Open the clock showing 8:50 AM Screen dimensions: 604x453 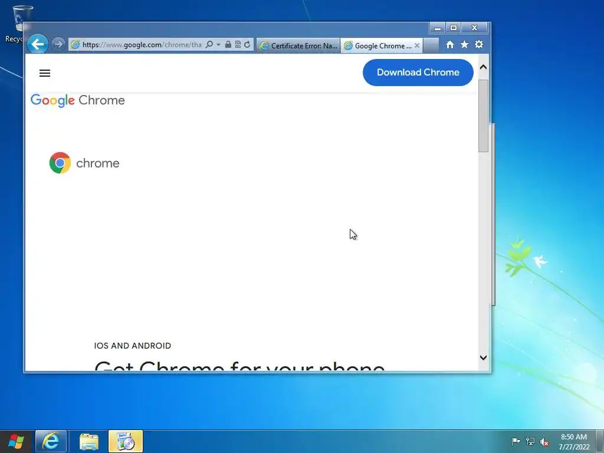[x=574, y=442]
